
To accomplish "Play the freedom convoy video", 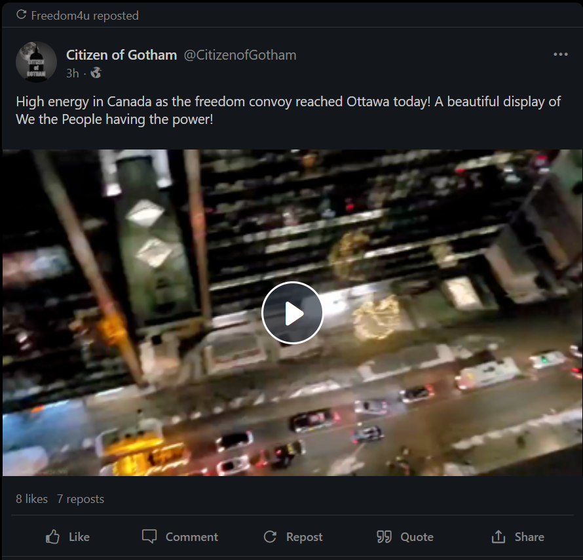I will (292, 313).
